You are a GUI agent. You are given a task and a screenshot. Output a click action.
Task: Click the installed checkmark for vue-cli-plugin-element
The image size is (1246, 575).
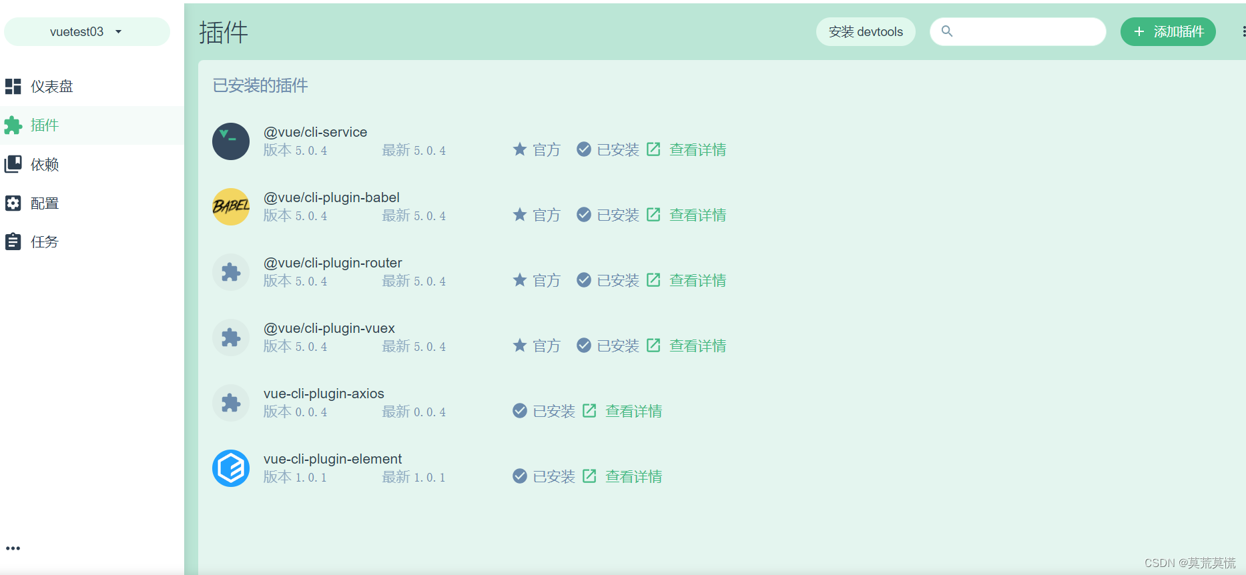coord(520,476)
